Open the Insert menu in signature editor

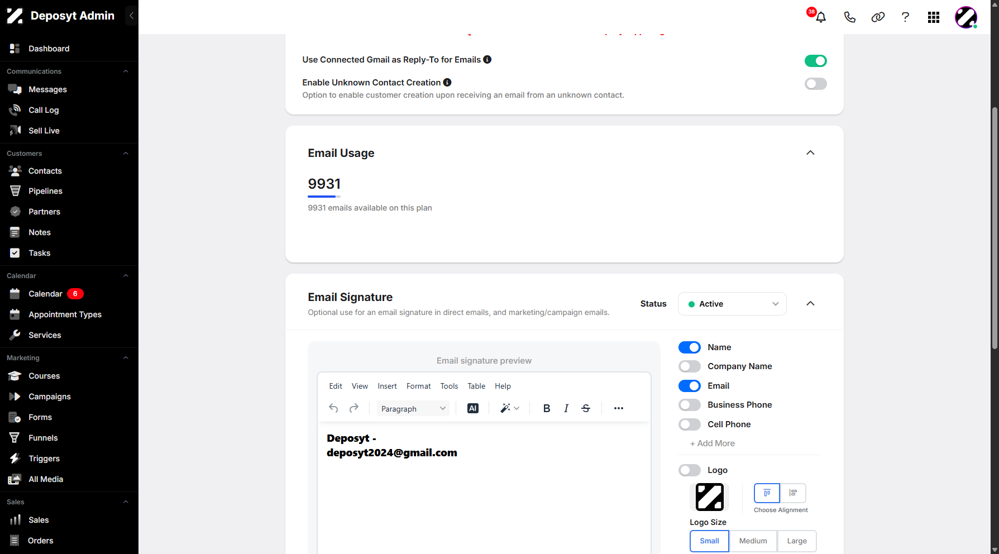(x=387, y=386)
